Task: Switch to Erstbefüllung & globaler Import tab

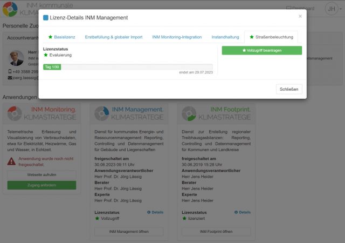Action: [x=113, y=37]
